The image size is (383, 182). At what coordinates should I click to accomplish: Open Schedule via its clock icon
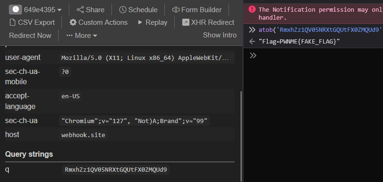(123, 10)
